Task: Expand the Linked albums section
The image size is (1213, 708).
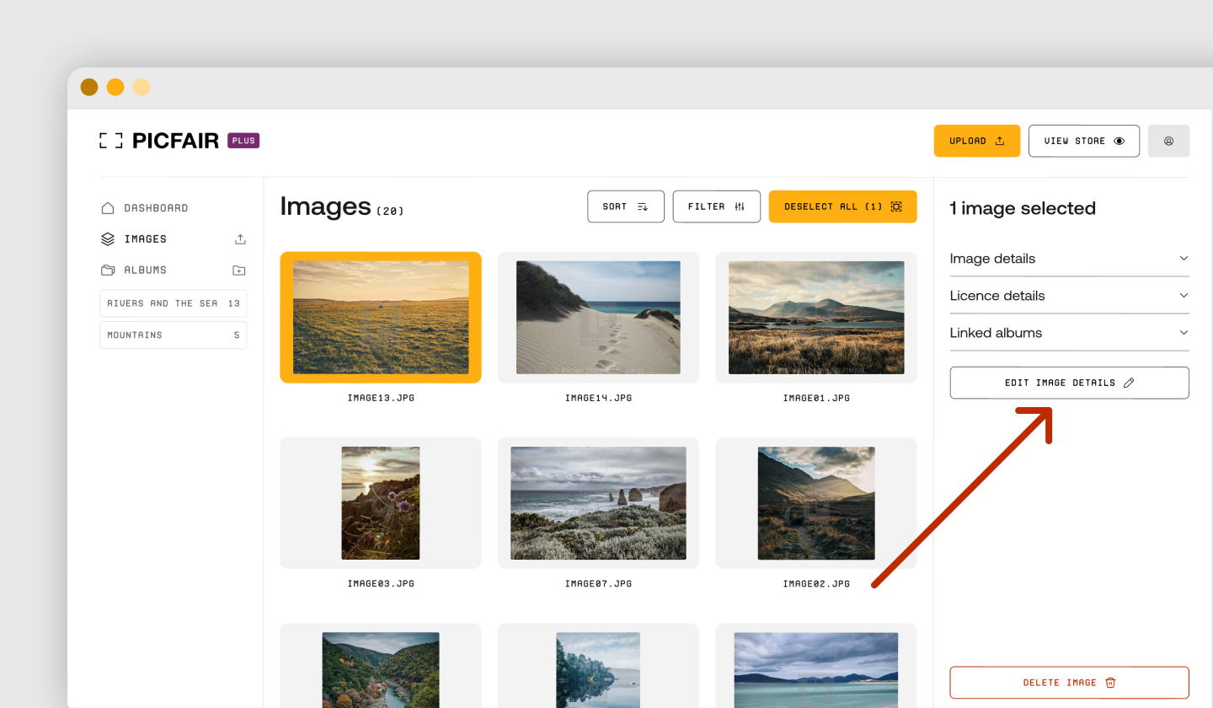Action: tap(1070, 333)
